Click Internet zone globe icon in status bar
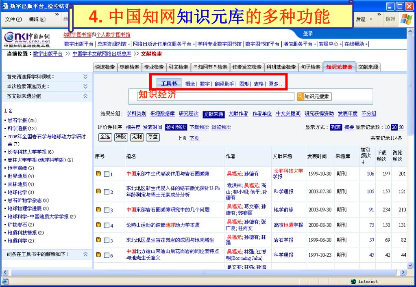416x287 pixels. (x=353, y=281)
